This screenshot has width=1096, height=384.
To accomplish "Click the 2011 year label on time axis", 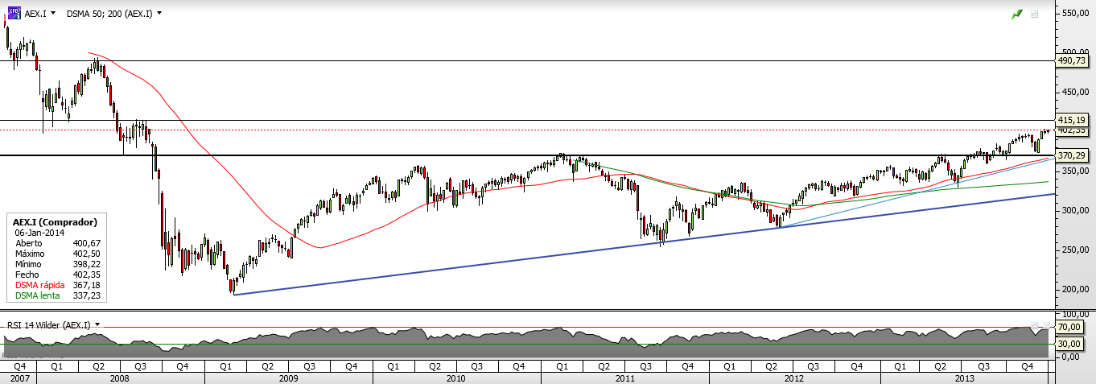I will tap(624, 378).
